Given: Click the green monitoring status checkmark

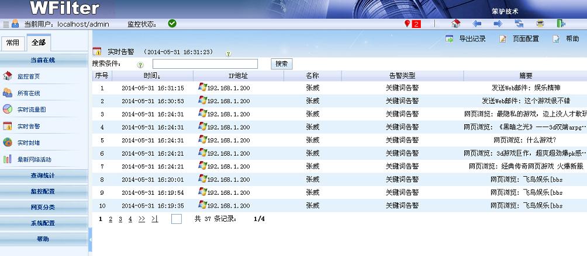Looking at the screenshot, I should pos(172,24).
